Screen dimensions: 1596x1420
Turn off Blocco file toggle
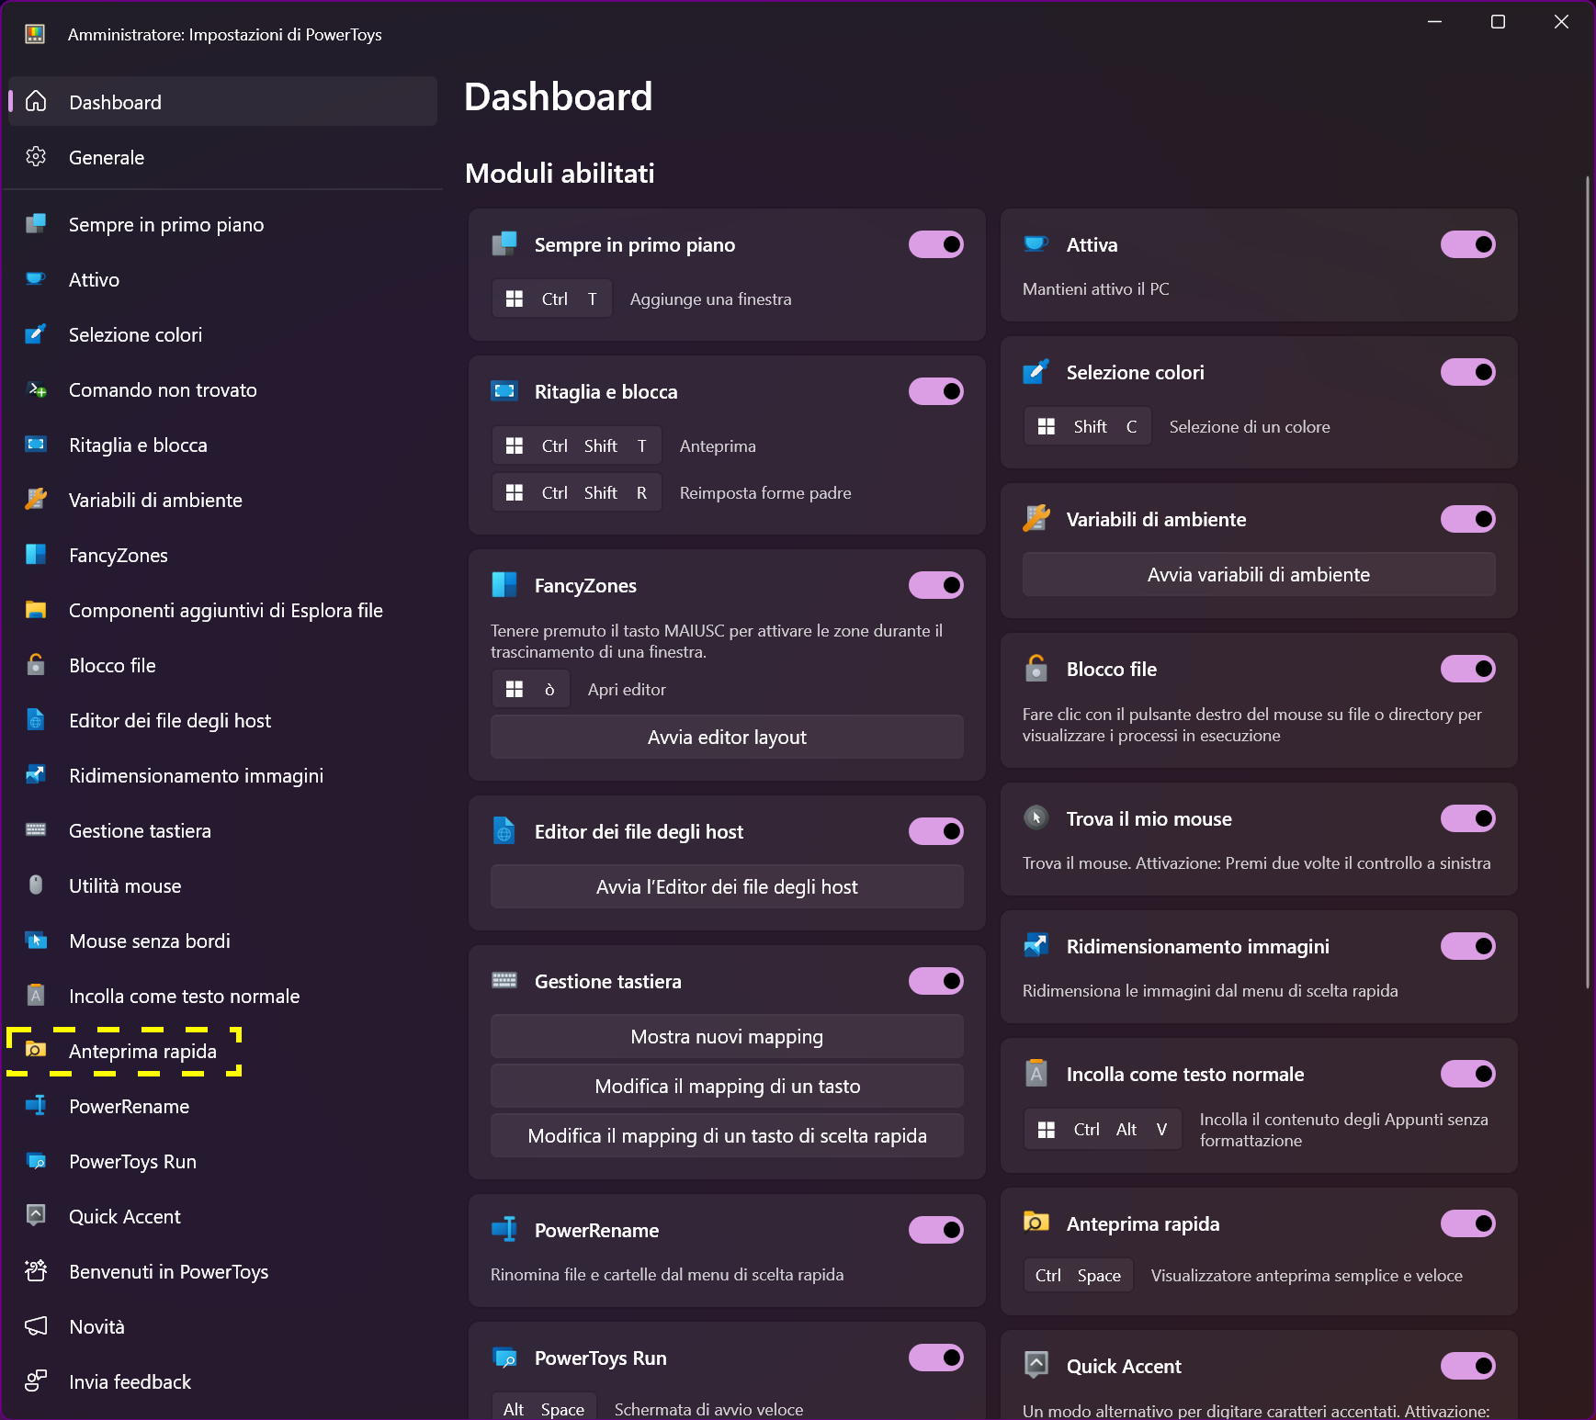point(1468,669)
